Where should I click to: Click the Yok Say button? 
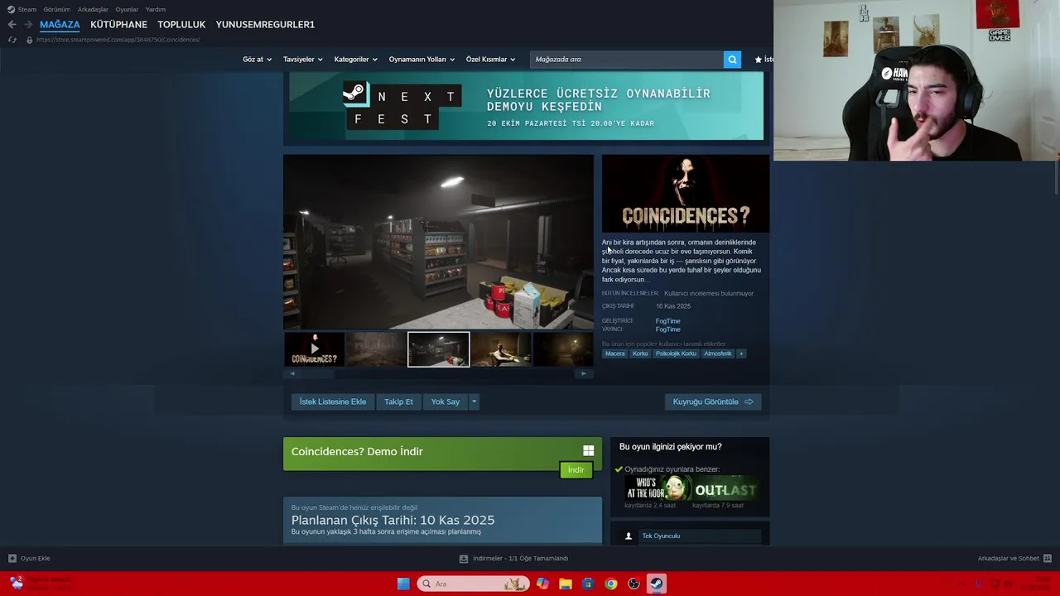tap(446, 401)
